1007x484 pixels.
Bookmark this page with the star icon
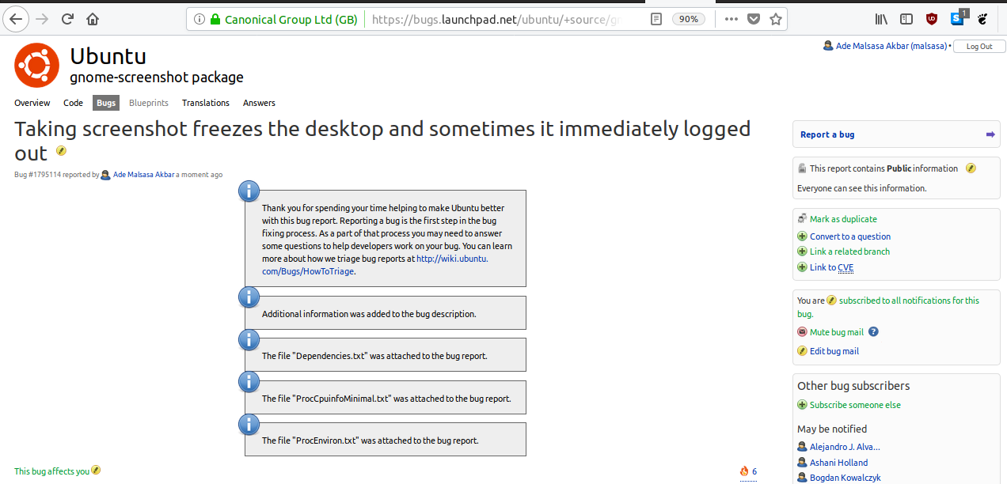[775, 19]
